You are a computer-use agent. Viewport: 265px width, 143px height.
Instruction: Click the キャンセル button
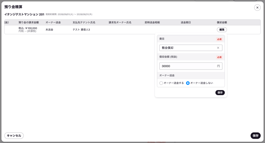(x=14, y=135)
